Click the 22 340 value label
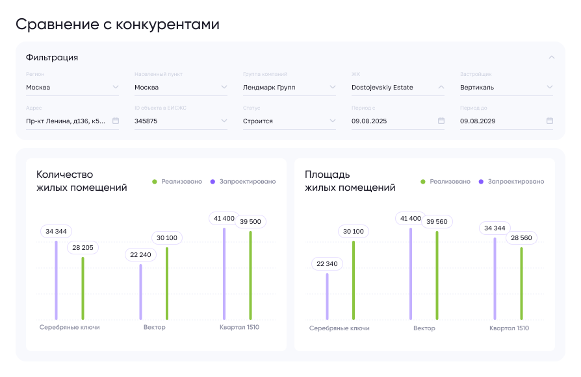Screen dimensions: 581x377 (327, 264)
